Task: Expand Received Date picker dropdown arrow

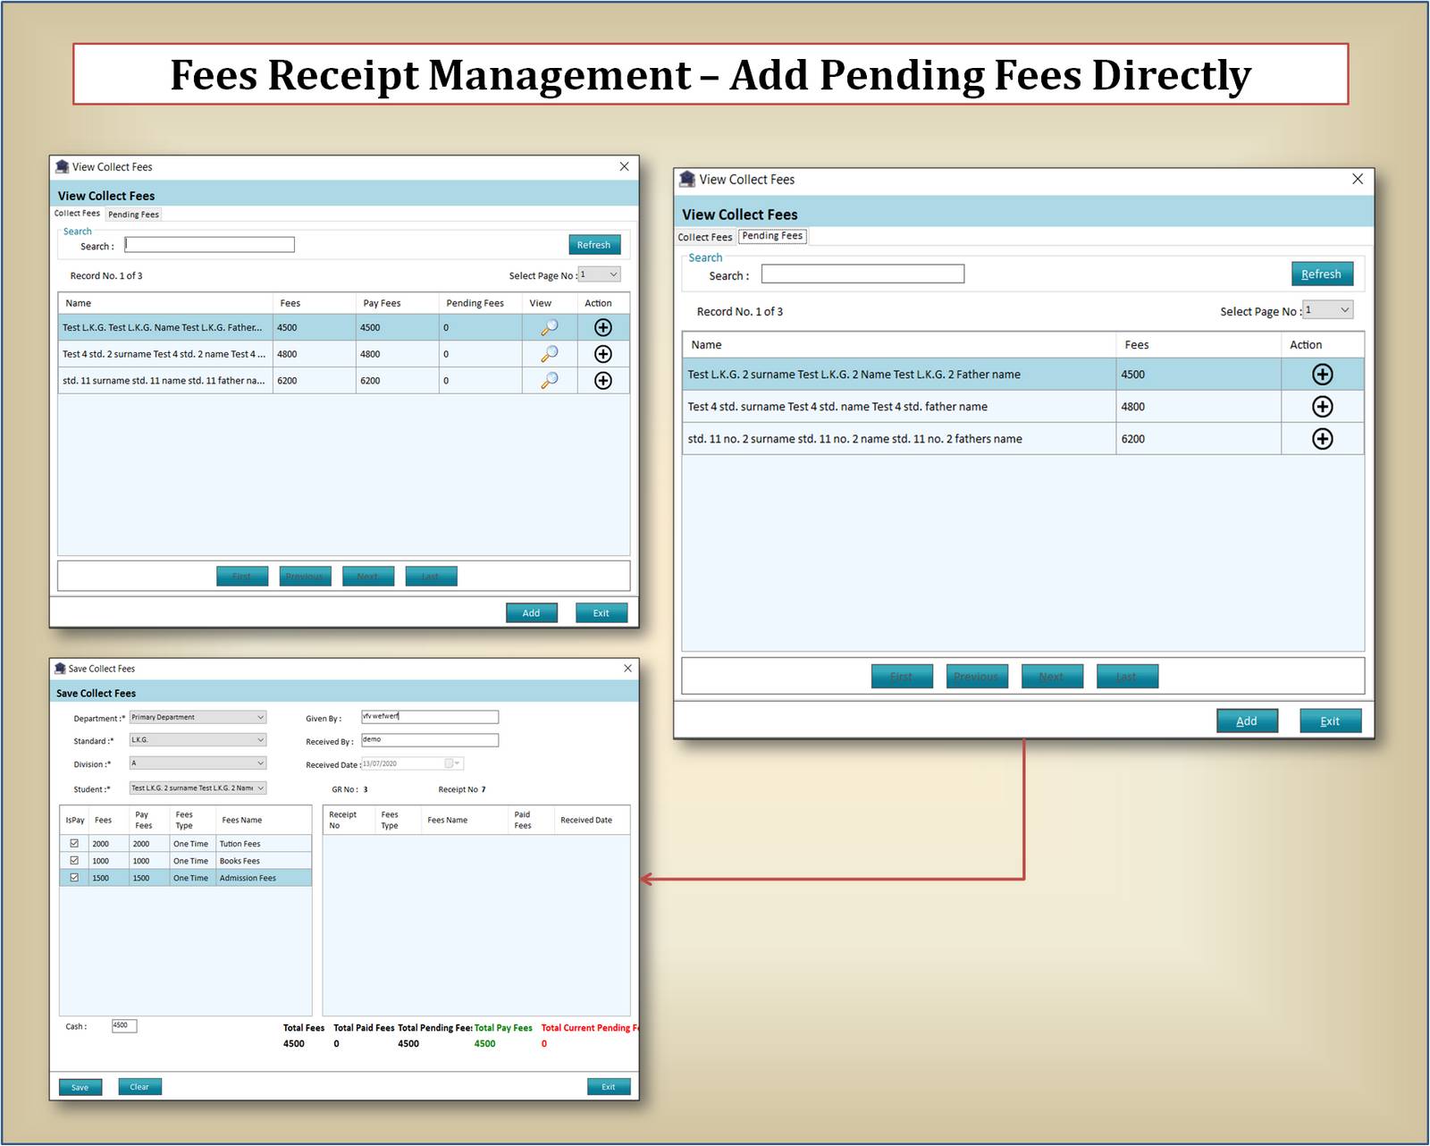Action: point(458,763)
